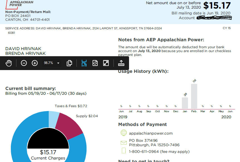The height and width of the screenshot is (162, 240).
Task: Switch to full screen mode
Action: [x=106, y=63]
